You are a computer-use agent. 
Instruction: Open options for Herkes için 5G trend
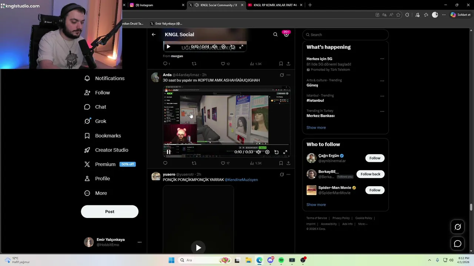[x=382, y=59]
